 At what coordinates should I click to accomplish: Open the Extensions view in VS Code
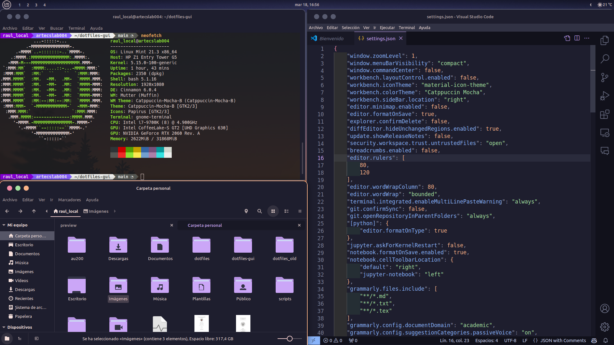coord(604,114)
